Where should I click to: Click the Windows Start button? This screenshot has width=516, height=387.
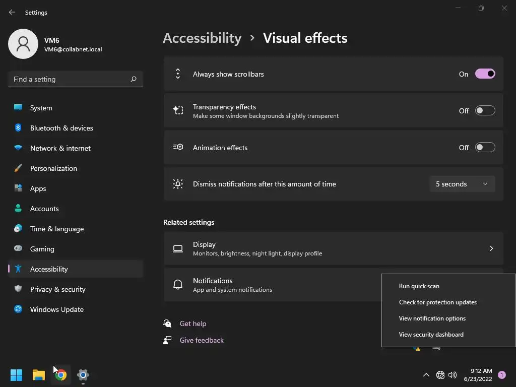click(17, 375)
